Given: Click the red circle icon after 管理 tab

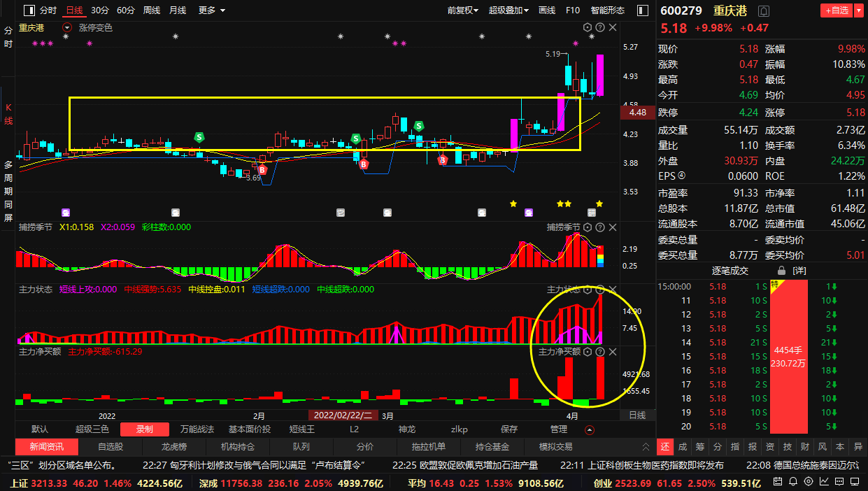Looking at the screenshot, I should click(x=590, y=429).
